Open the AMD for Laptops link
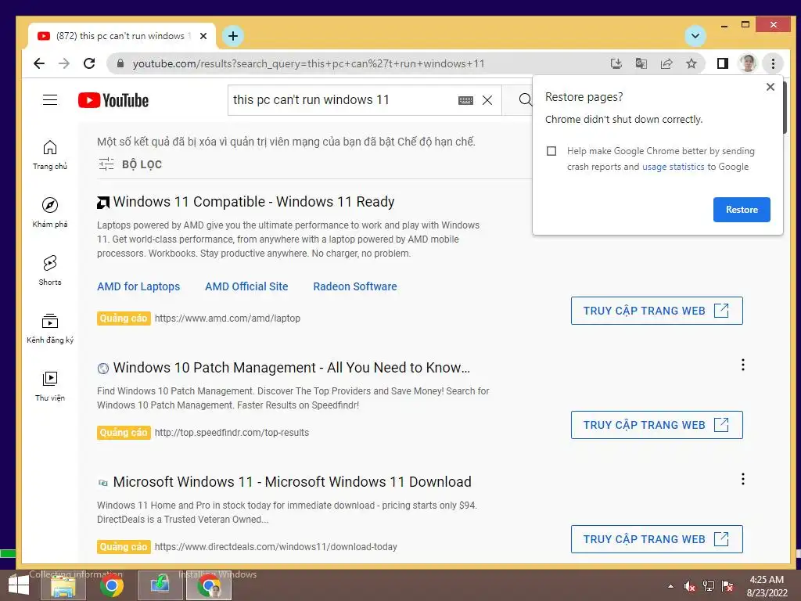 pos(138,286)
